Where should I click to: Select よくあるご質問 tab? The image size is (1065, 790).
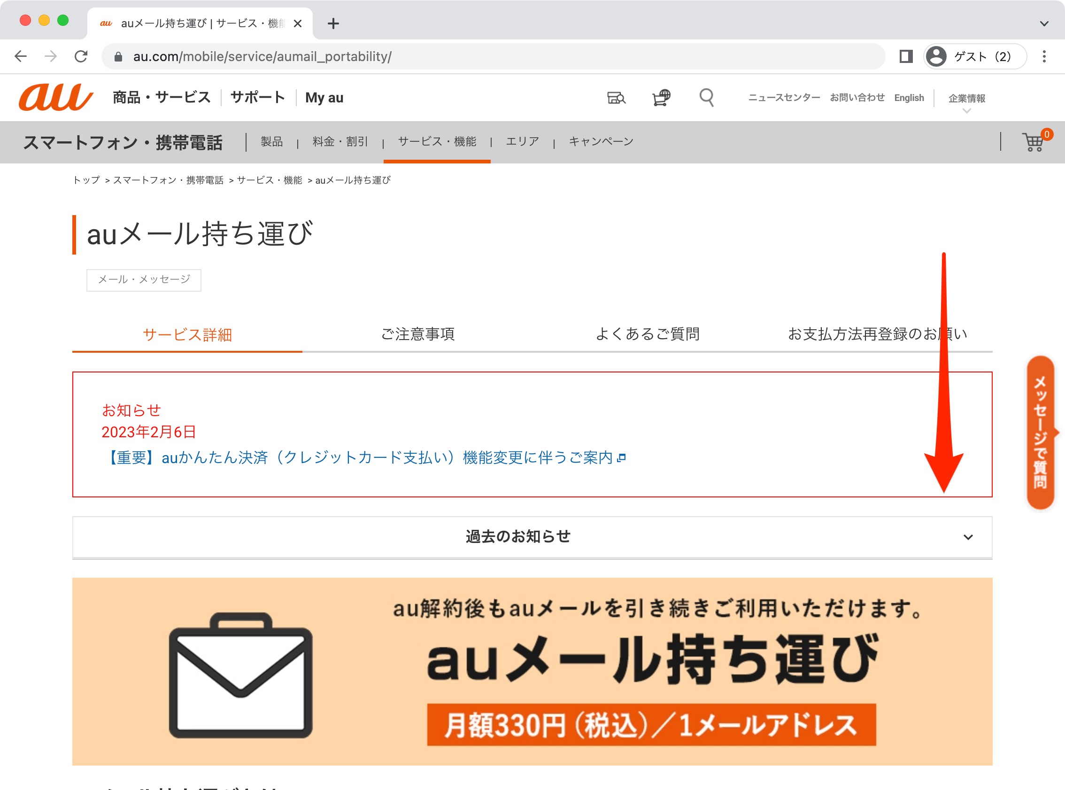click(647, 334)
